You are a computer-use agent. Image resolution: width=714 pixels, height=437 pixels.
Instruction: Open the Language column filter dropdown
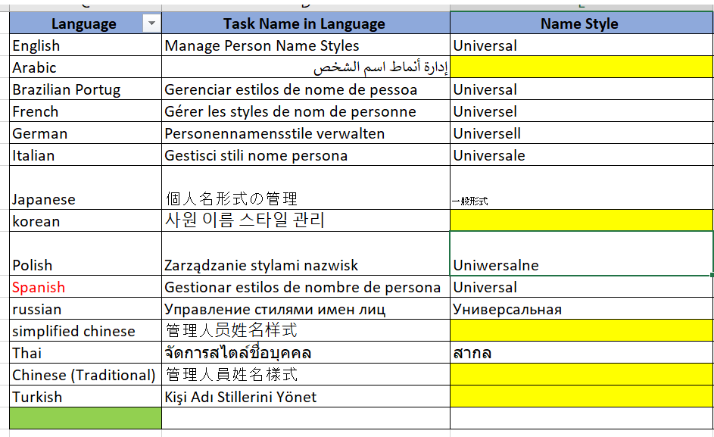151,23
